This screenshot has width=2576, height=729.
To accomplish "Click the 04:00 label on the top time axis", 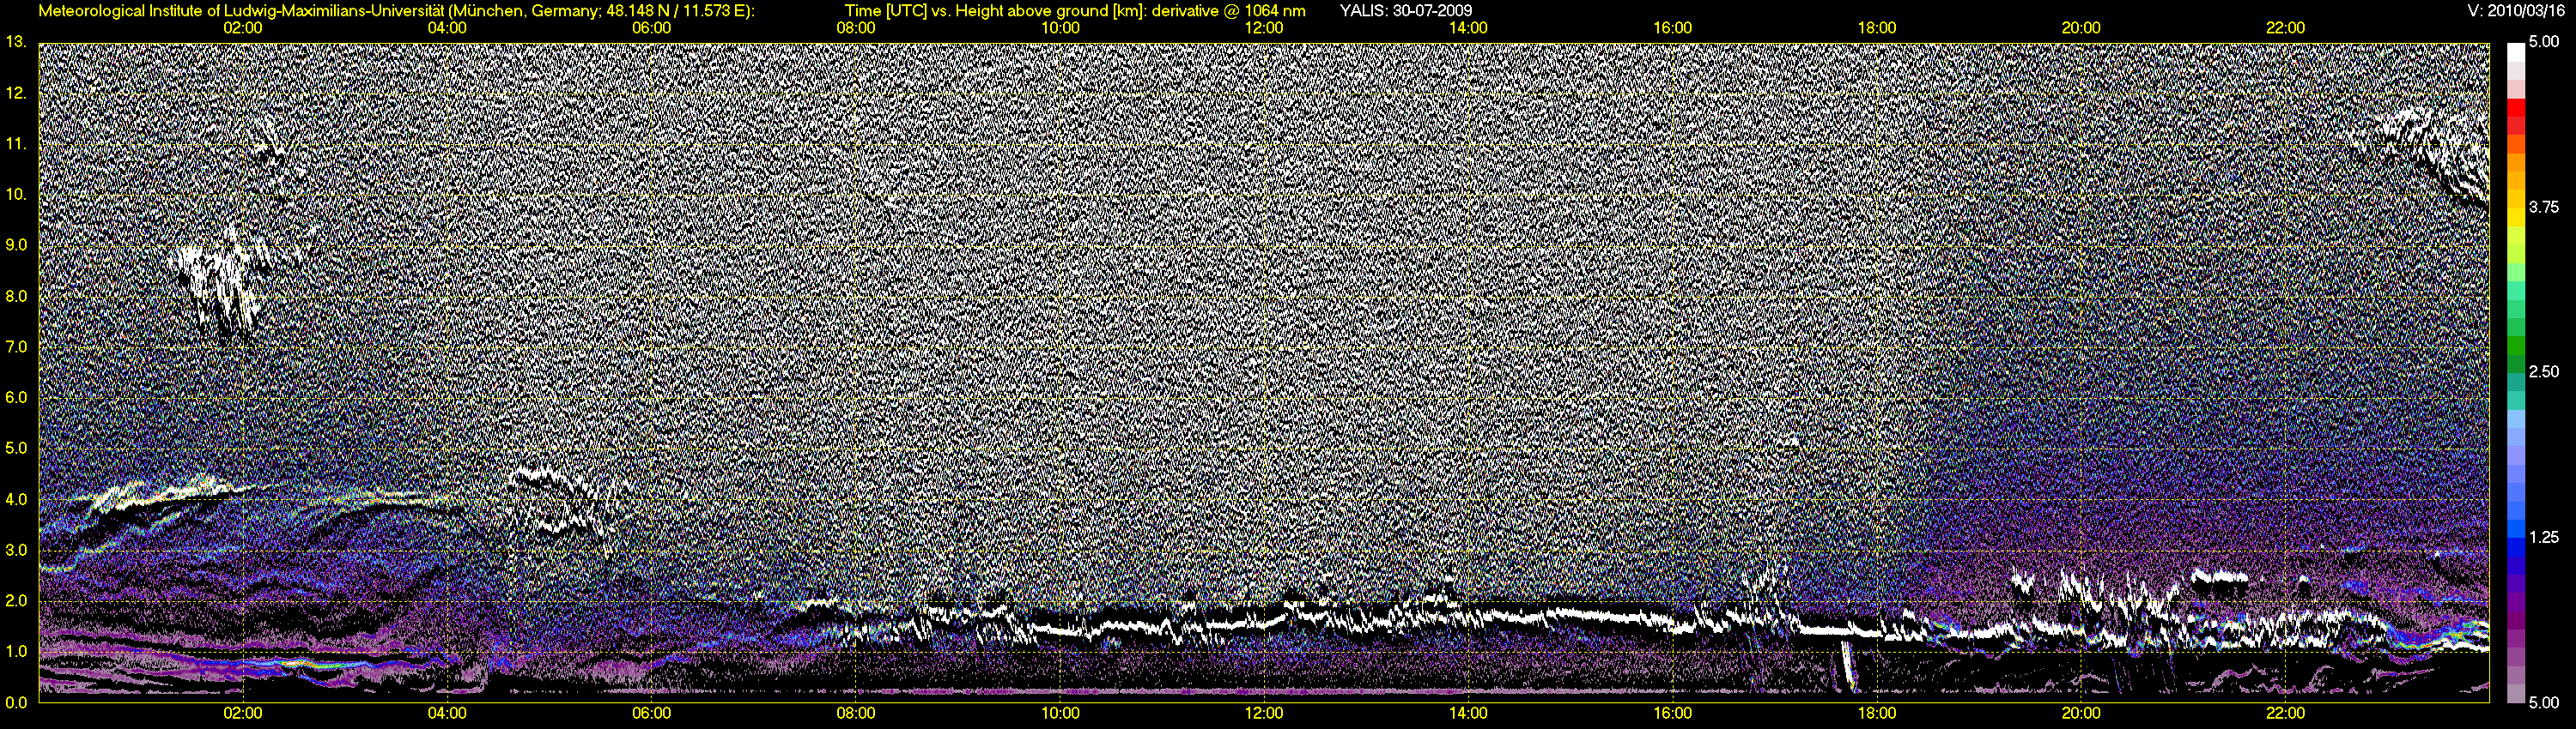I will click(x=447, y=28).
